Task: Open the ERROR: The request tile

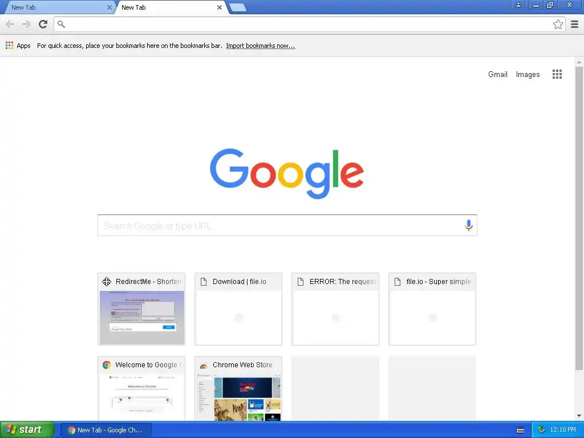Action: (335, 309)
